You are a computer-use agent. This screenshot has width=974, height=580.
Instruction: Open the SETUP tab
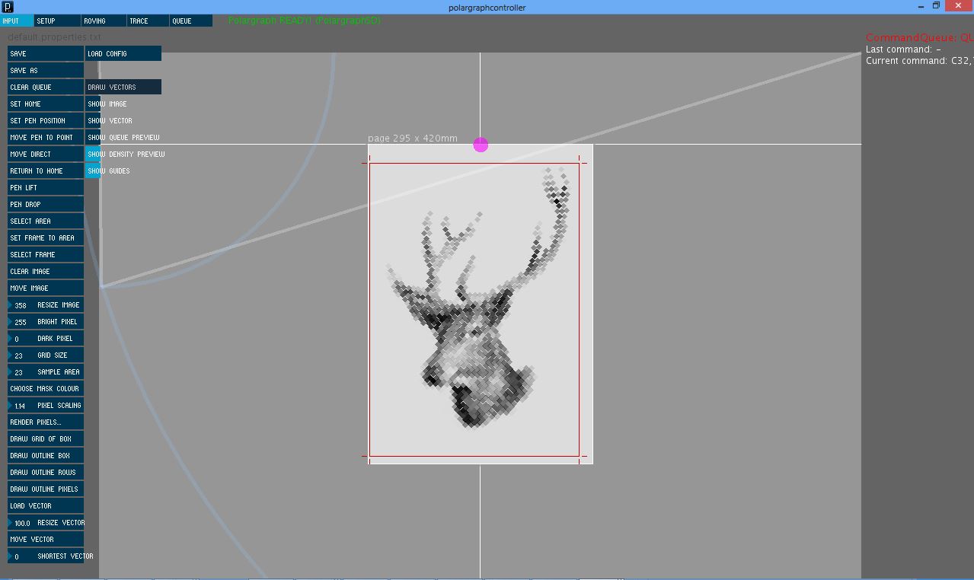point(56,21)
